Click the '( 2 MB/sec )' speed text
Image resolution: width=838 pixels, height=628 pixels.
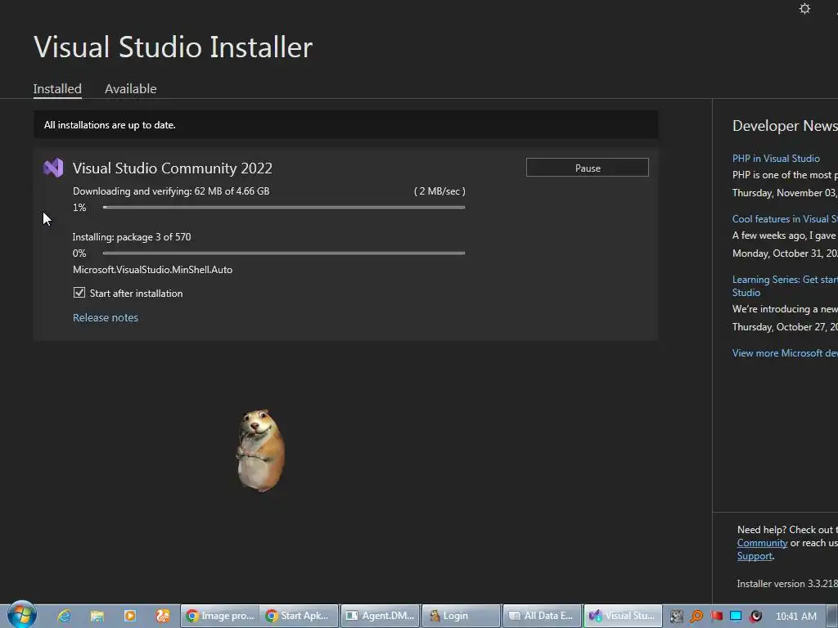click(439, 191)
